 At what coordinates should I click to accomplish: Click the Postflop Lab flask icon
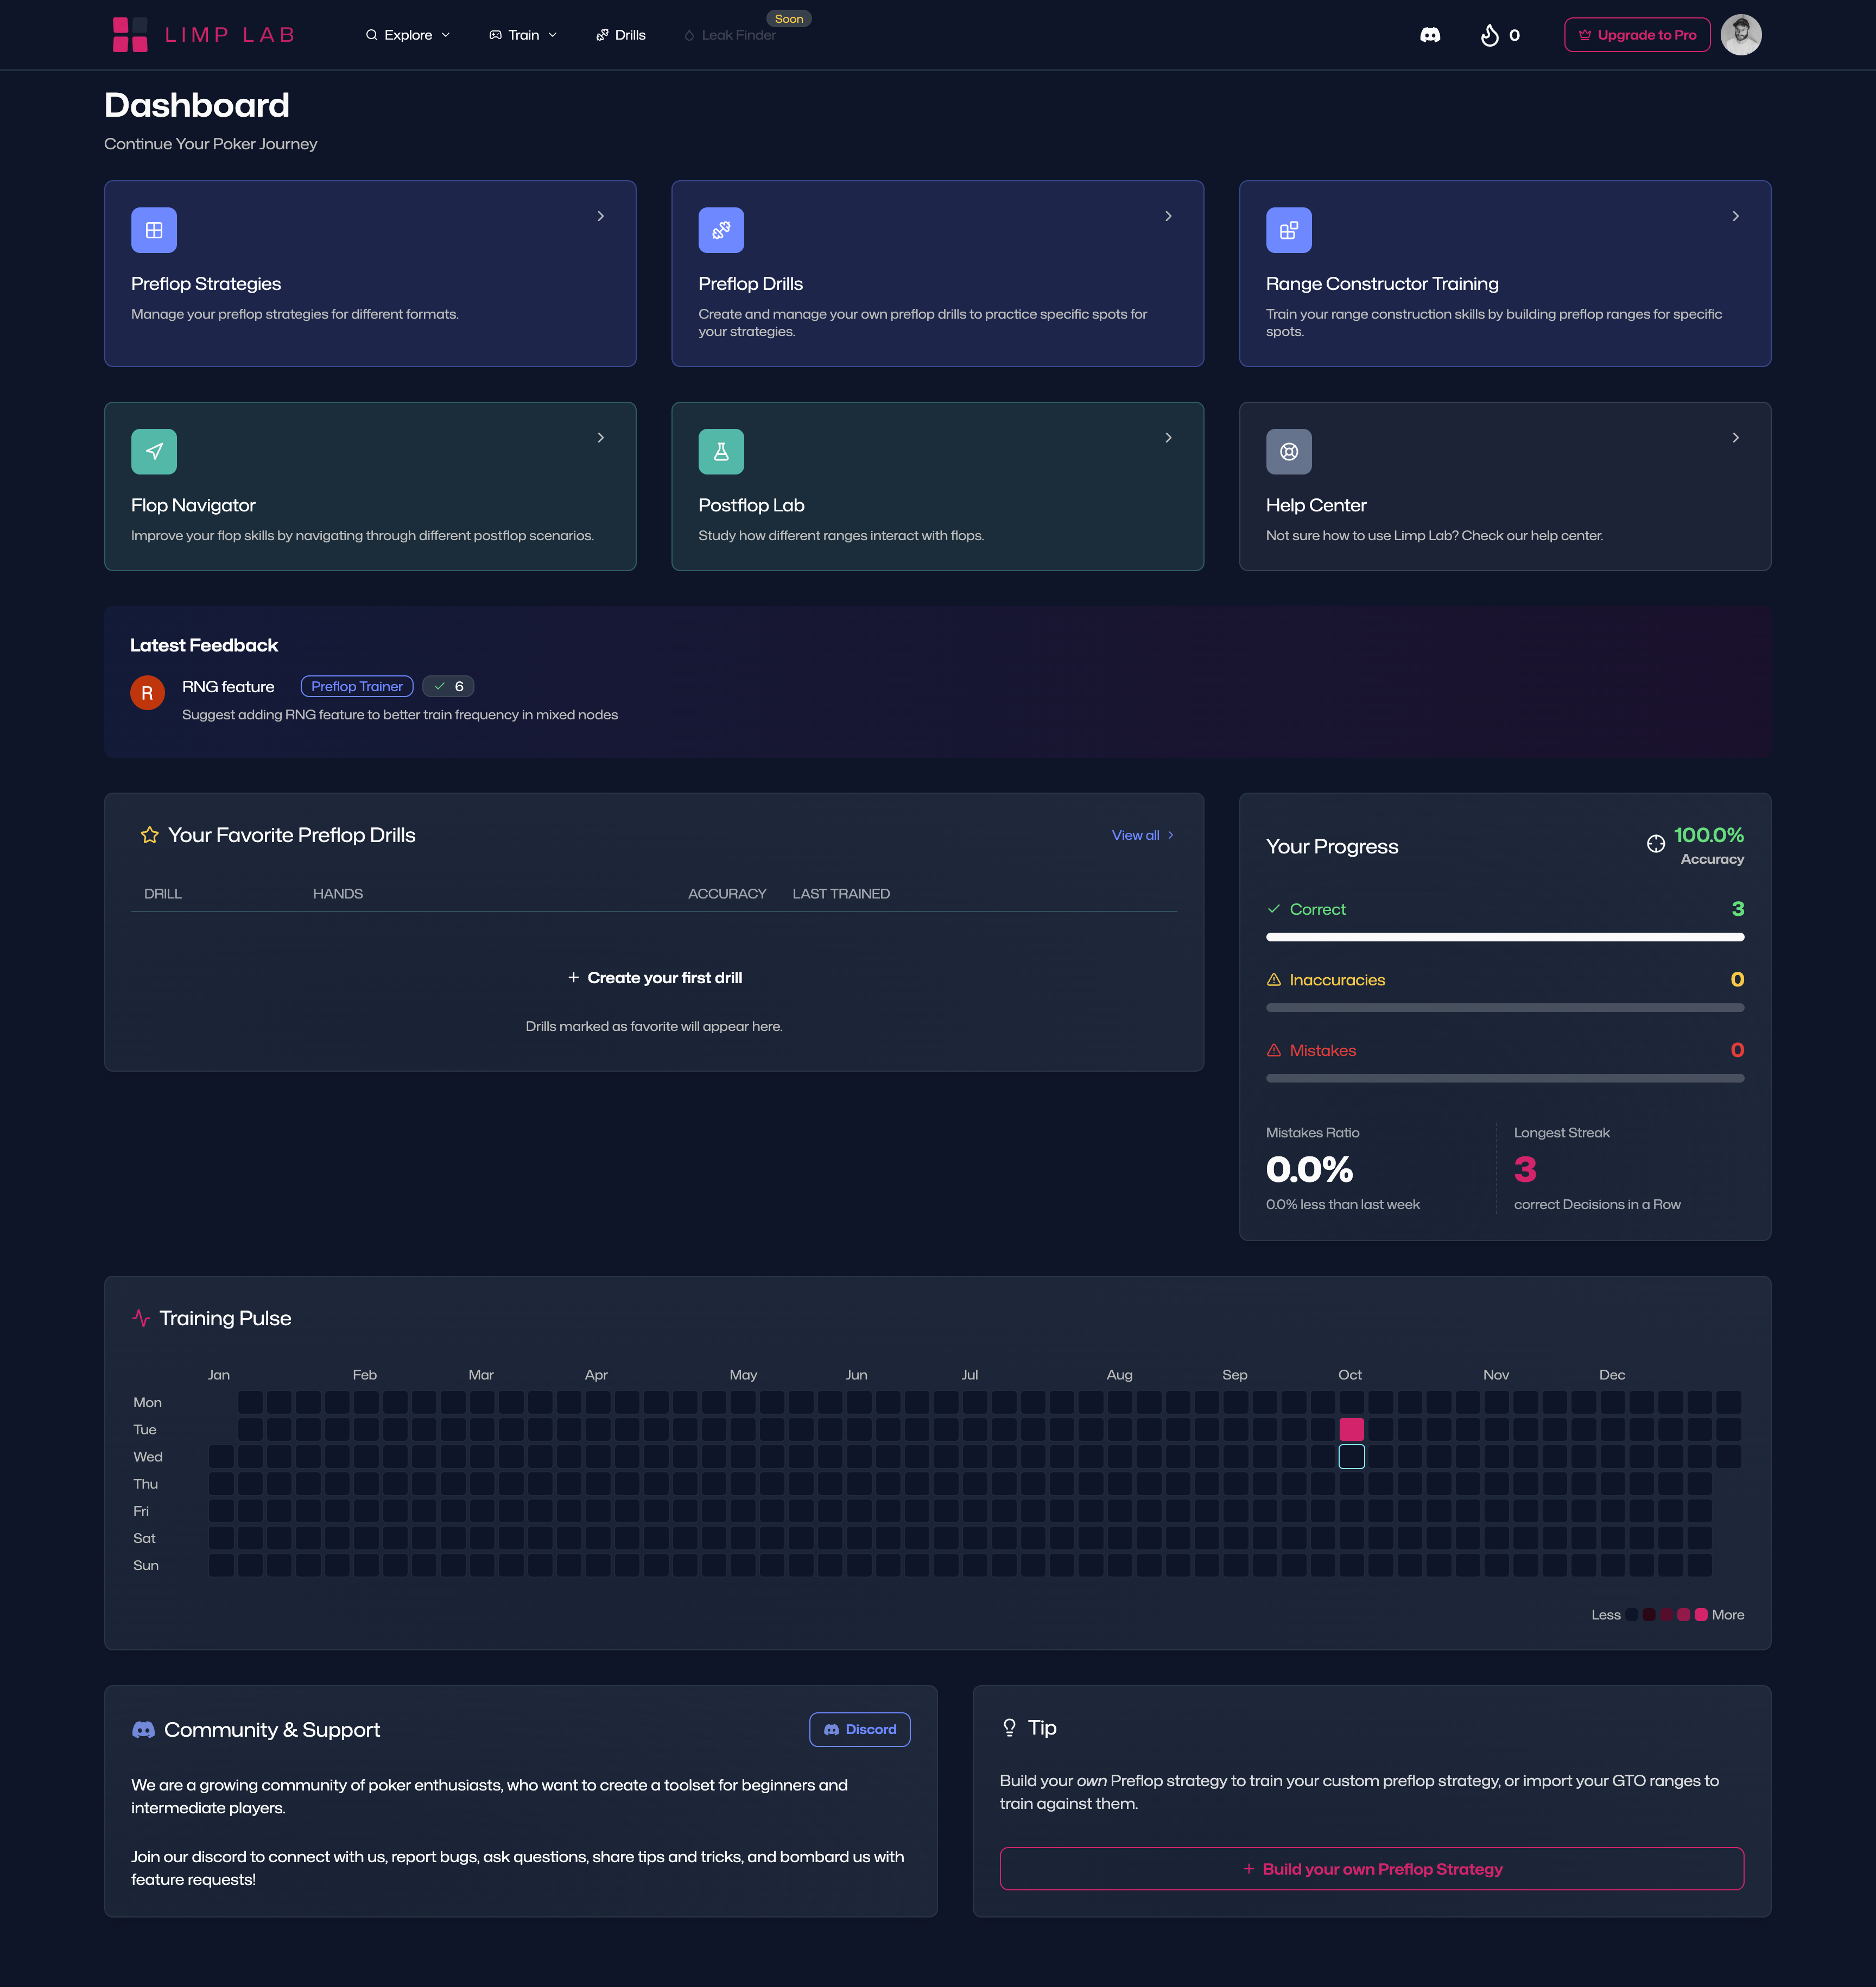[x=721, y=452]
